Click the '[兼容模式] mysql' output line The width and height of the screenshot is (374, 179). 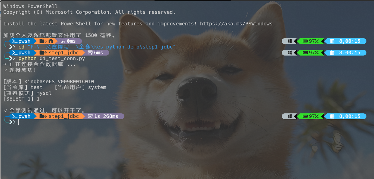pos(27,93)
